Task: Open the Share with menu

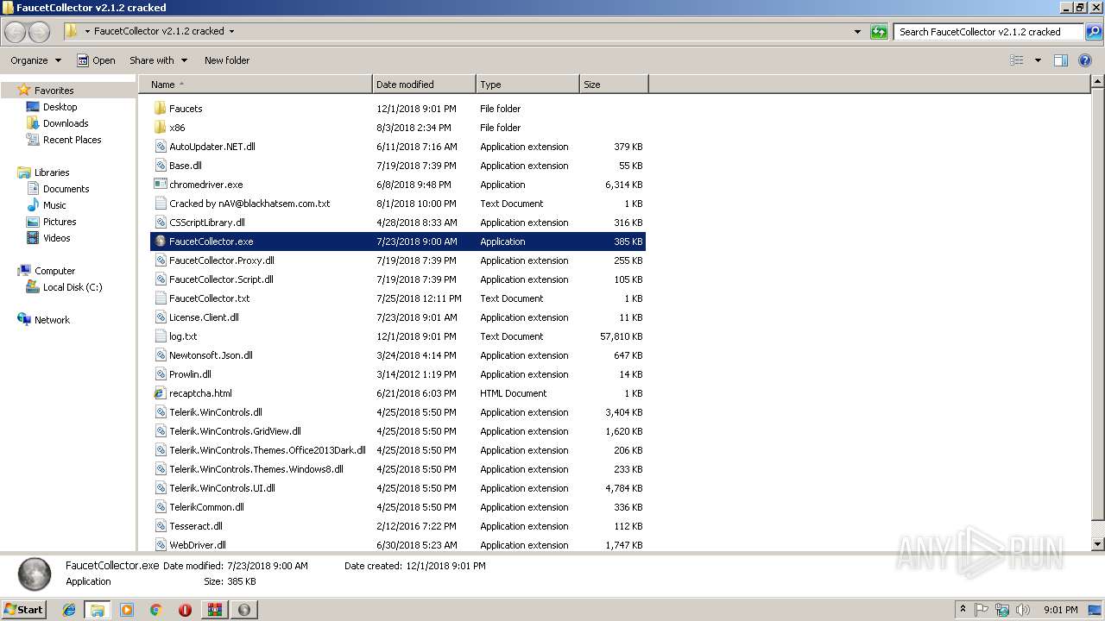Action: point(158,60)
